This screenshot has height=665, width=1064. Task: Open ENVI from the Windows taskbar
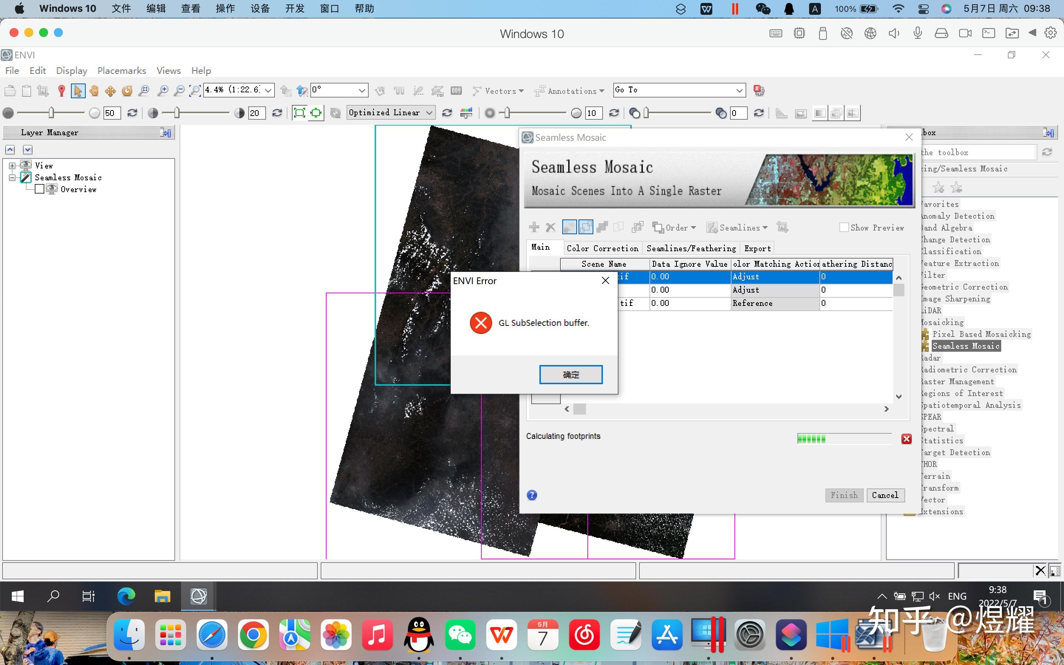pyautogui.click(x=198, y=596)
